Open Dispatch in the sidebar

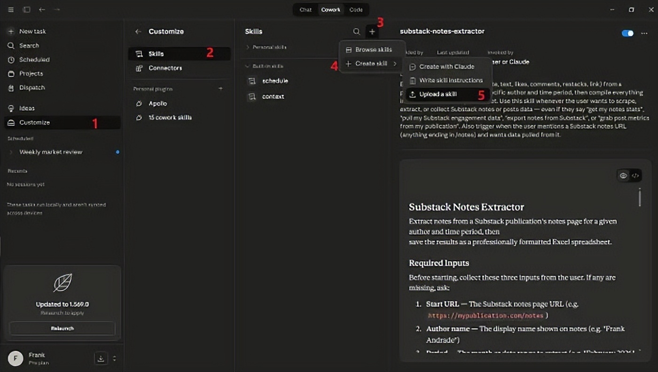pos(62,88)
